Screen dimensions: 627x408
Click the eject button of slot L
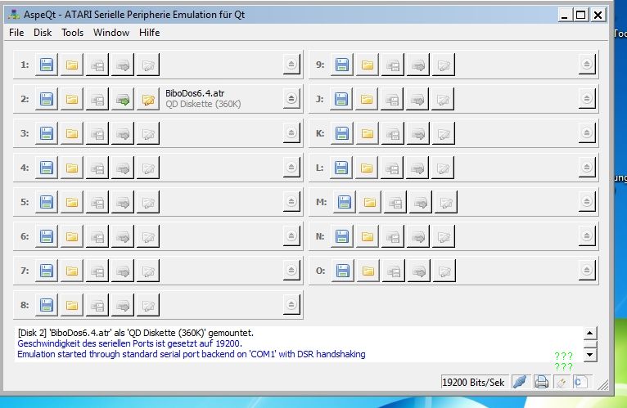[587, 167]
